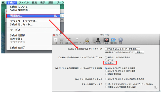Viewport: 161px width, 92px height.
Task: Toggle バックグラウンドでトップヒットをプリロードしない checkbox
Action: click(x=106, y=84)
